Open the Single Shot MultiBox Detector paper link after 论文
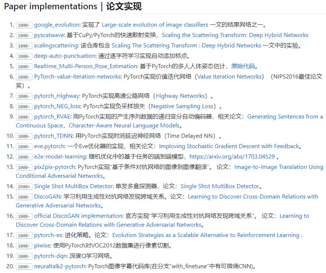326x273 pixels. coord(220,186)
